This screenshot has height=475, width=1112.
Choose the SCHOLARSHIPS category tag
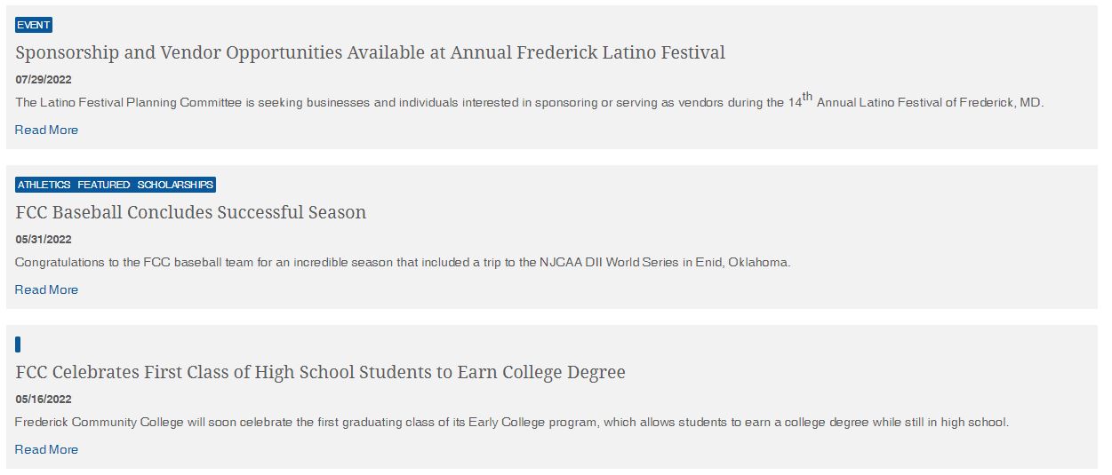tap(175, 185)
